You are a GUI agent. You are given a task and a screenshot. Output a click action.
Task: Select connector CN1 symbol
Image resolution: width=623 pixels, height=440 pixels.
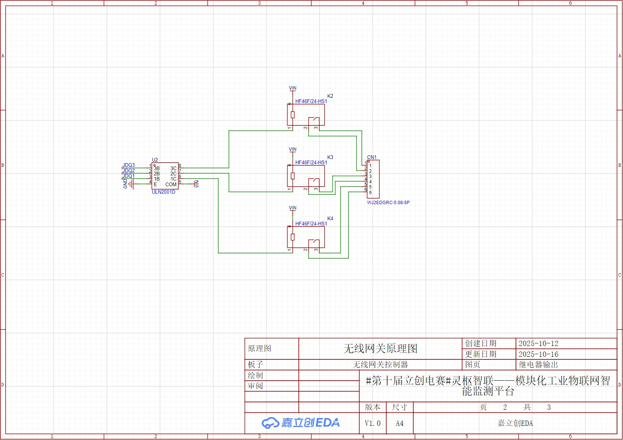[x=373, y=179]
